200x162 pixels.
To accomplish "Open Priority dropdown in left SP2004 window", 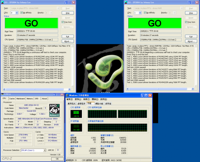I will [51, 13].
